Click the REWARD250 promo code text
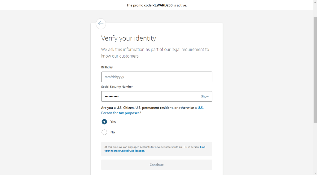Image resolution: width=317 pixels, height=175 pixels. click(x=162, y=5)
